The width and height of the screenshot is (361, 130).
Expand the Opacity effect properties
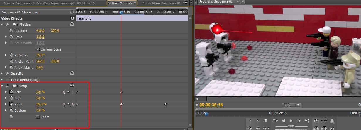pyautogui.click(x=2, y=74)
